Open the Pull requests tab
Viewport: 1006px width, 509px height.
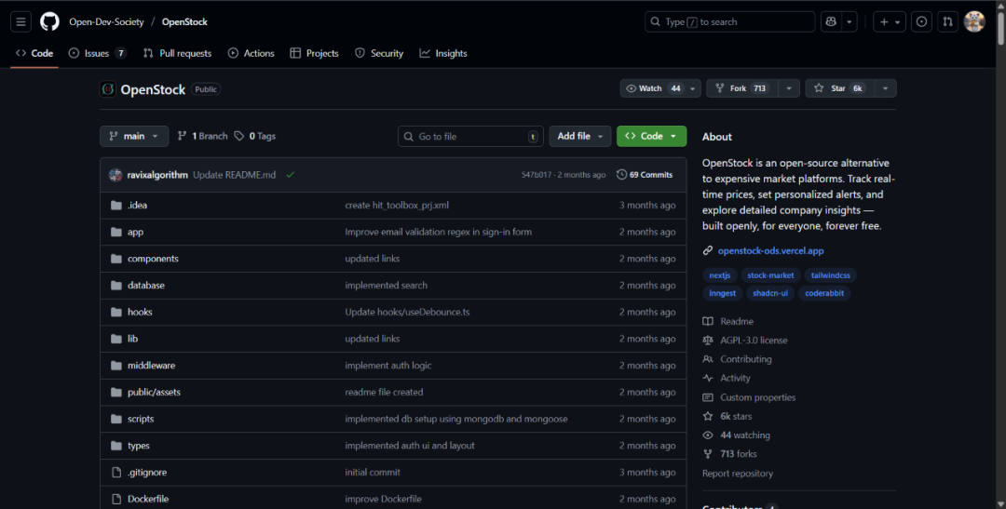pos(177,53)
